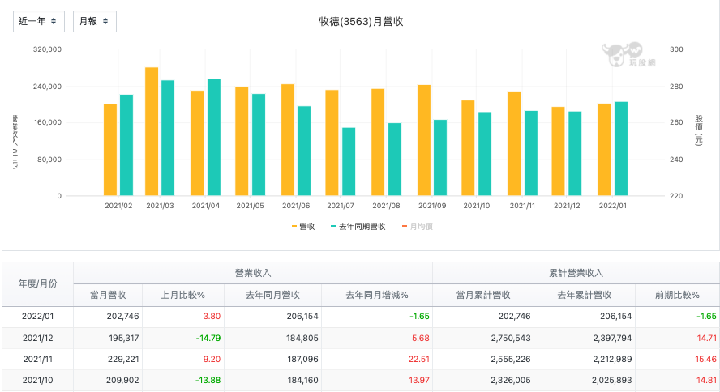Screen dimensions: 720x392
Task: Click the orange 2021/10 revenue bar
Action: tap(468, 148)
